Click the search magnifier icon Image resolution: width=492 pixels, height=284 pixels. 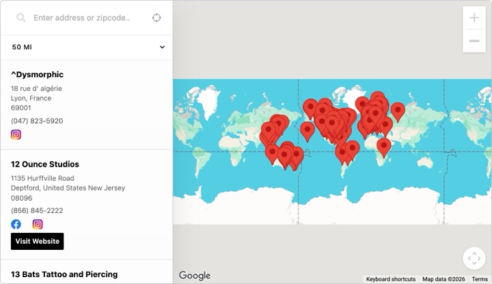tap(21, 18)
